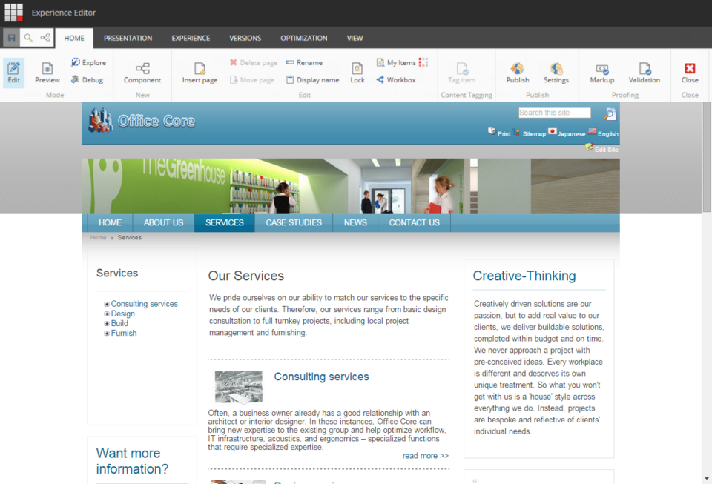Click the magnifier search icon in ribbon
This screenshot has width=712, height=484.
pos(28,38)
